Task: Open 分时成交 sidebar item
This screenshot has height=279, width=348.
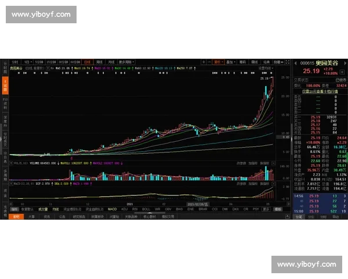Action: click(5, 139)
